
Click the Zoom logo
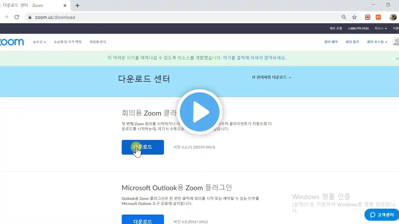pyautogui.click(x=12, y=42)
